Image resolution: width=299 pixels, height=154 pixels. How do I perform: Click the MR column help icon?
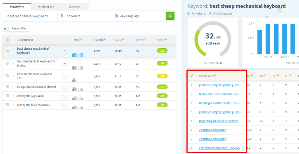tap(278, 76)
